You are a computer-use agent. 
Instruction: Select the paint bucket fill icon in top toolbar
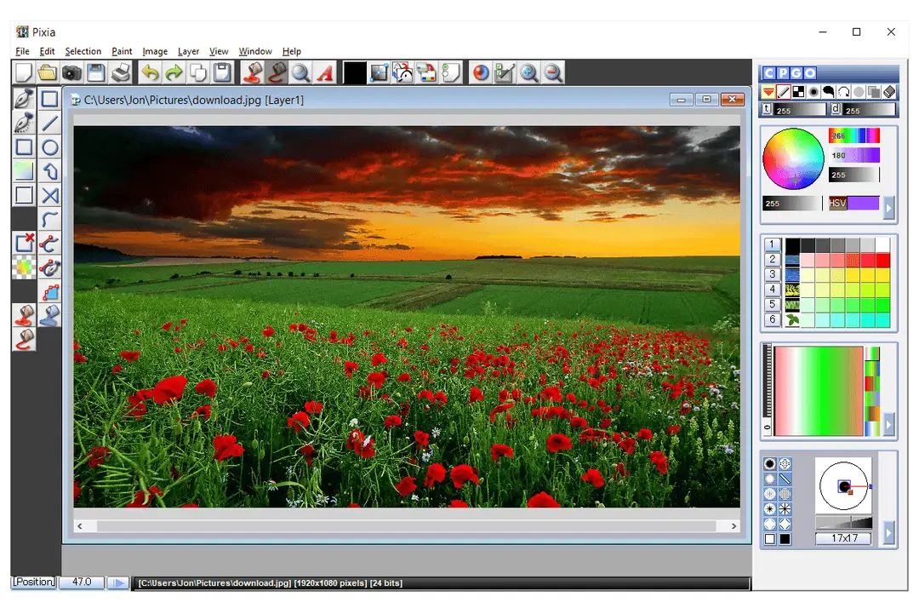coord(253,72)
